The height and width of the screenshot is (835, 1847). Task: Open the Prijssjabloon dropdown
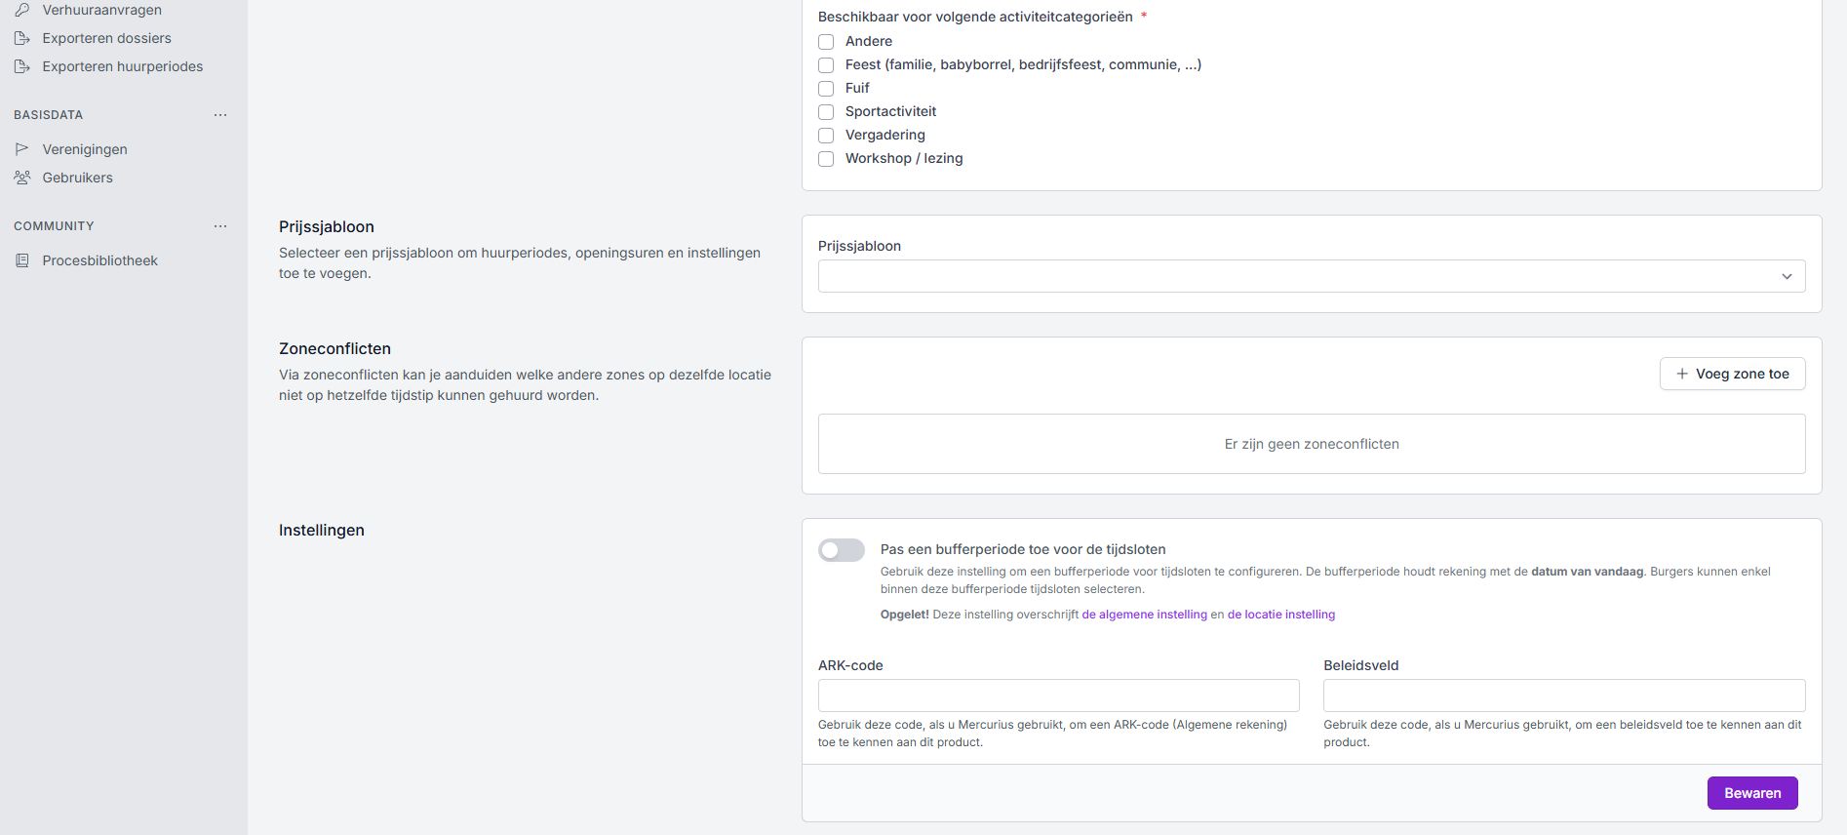click(1311, 276)
